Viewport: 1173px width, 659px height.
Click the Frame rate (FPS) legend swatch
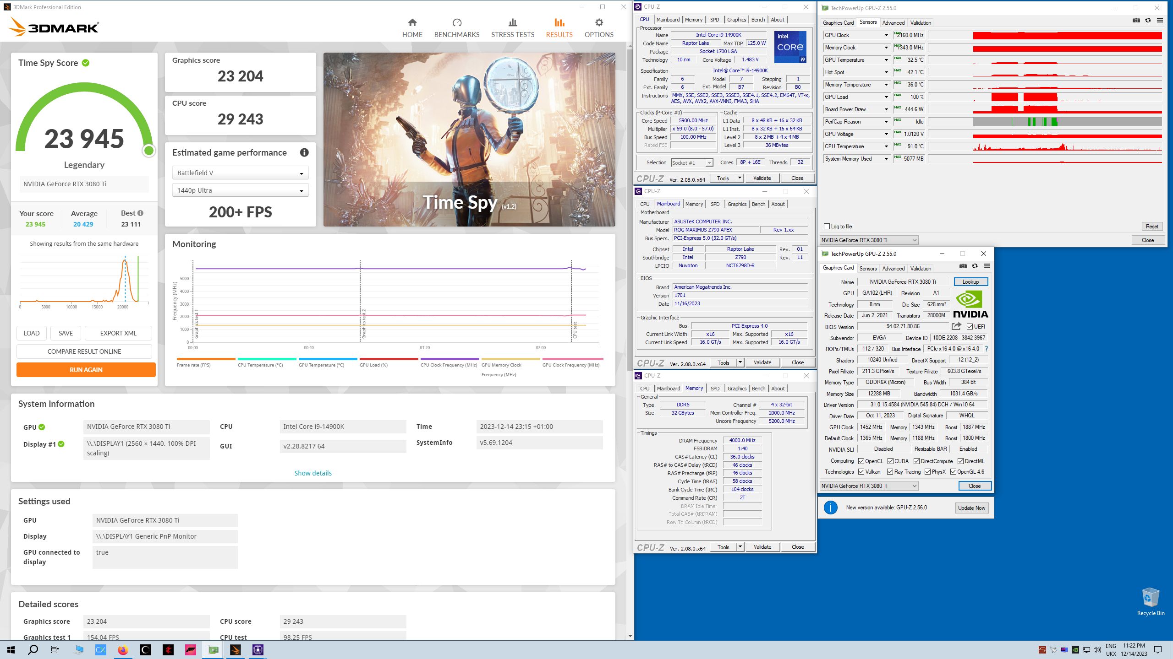tap(206, 359)
